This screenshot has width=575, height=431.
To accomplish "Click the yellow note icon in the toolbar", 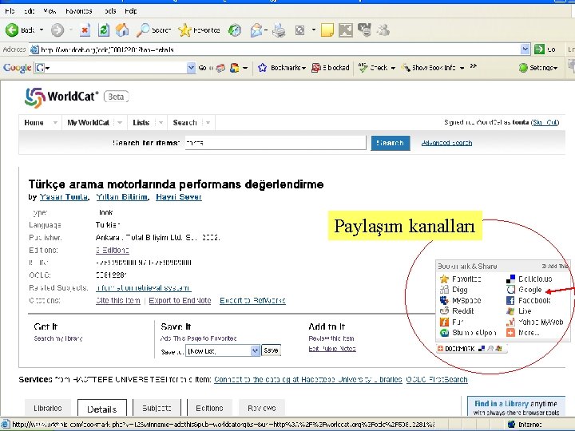I will tap(327, 30).
